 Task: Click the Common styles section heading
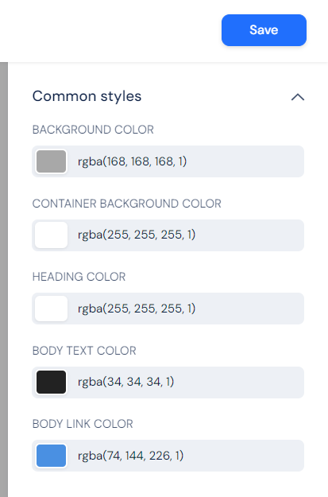click(87, 96)
